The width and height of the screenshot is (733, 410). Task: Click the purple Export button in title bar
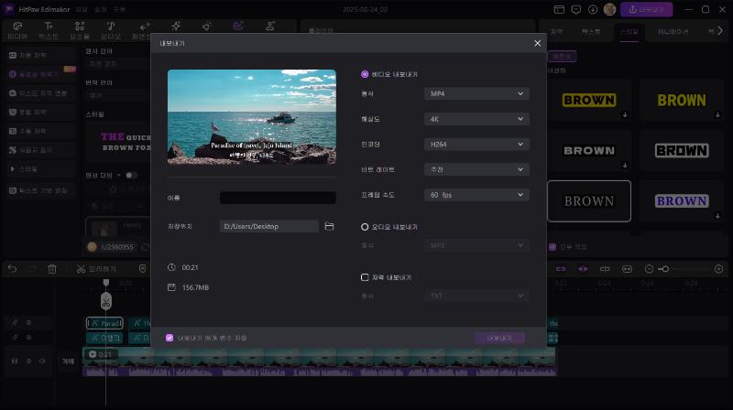pos(647,9)
